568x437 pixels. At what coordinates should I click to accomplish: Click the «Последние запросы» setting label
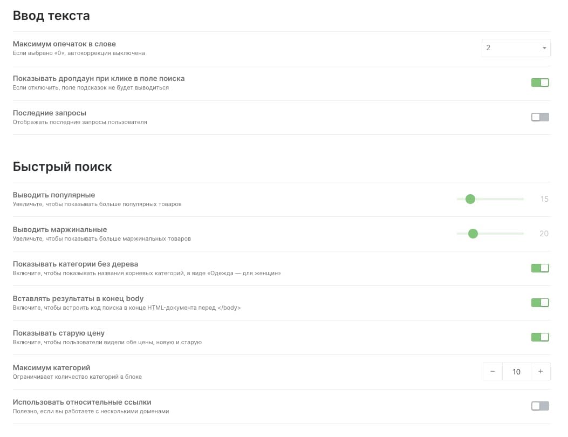coord(49,113)
